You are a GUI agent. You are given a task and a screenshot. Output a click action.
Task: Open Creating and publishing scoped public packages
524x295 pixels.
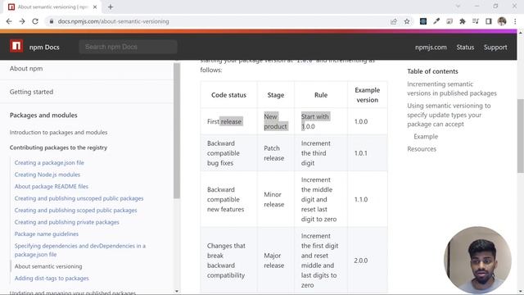[x=75, y=210]
